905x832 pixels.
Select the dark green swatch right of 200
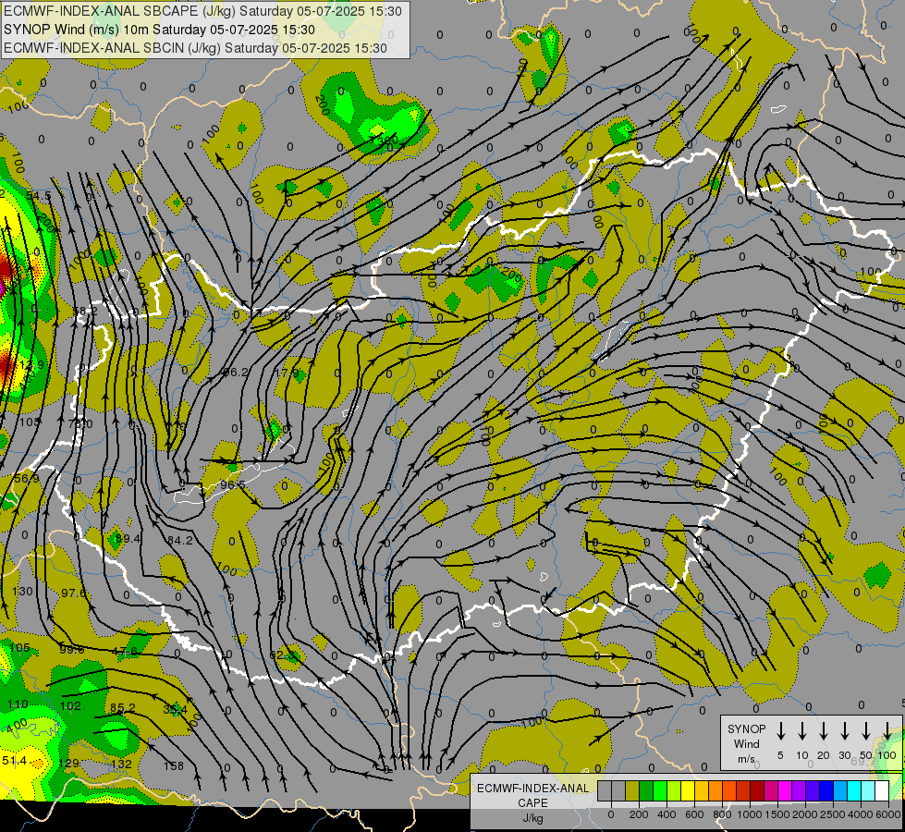[646, 791]
